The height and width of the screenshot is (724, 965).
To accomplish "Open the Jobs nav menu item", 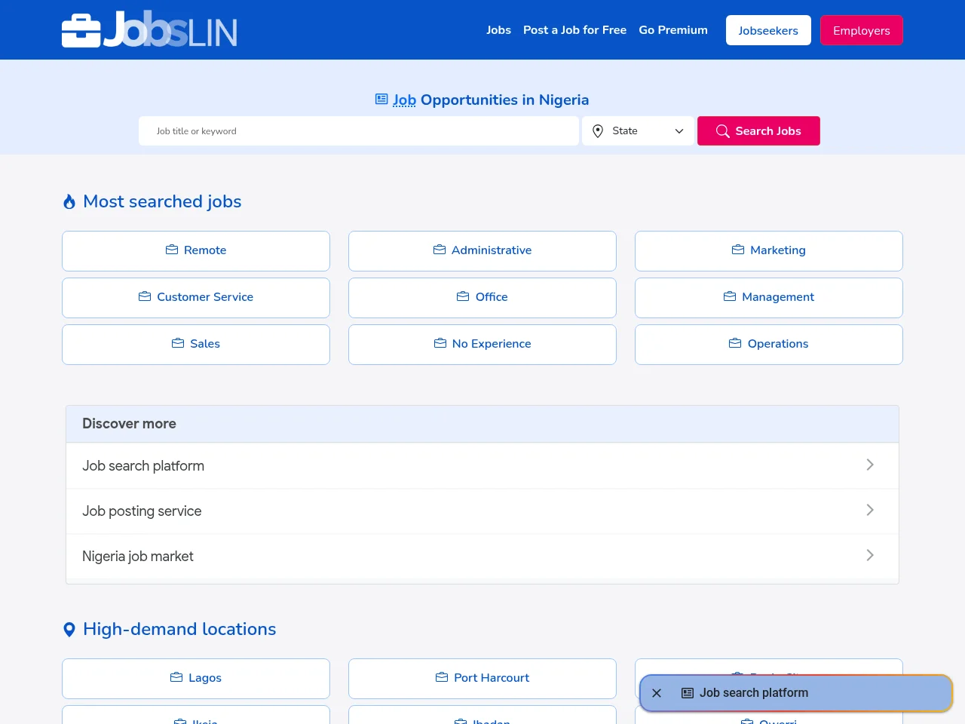I will (498, 30).
